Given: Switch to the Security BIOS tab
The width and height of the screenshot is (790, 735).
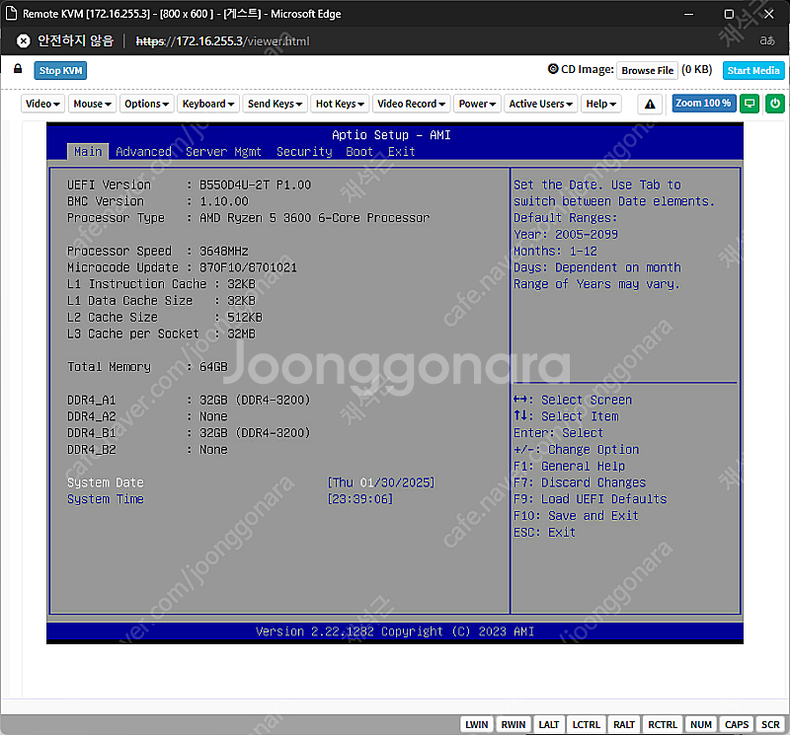Looking at the screenshot, I should click(x=304, y=152).
